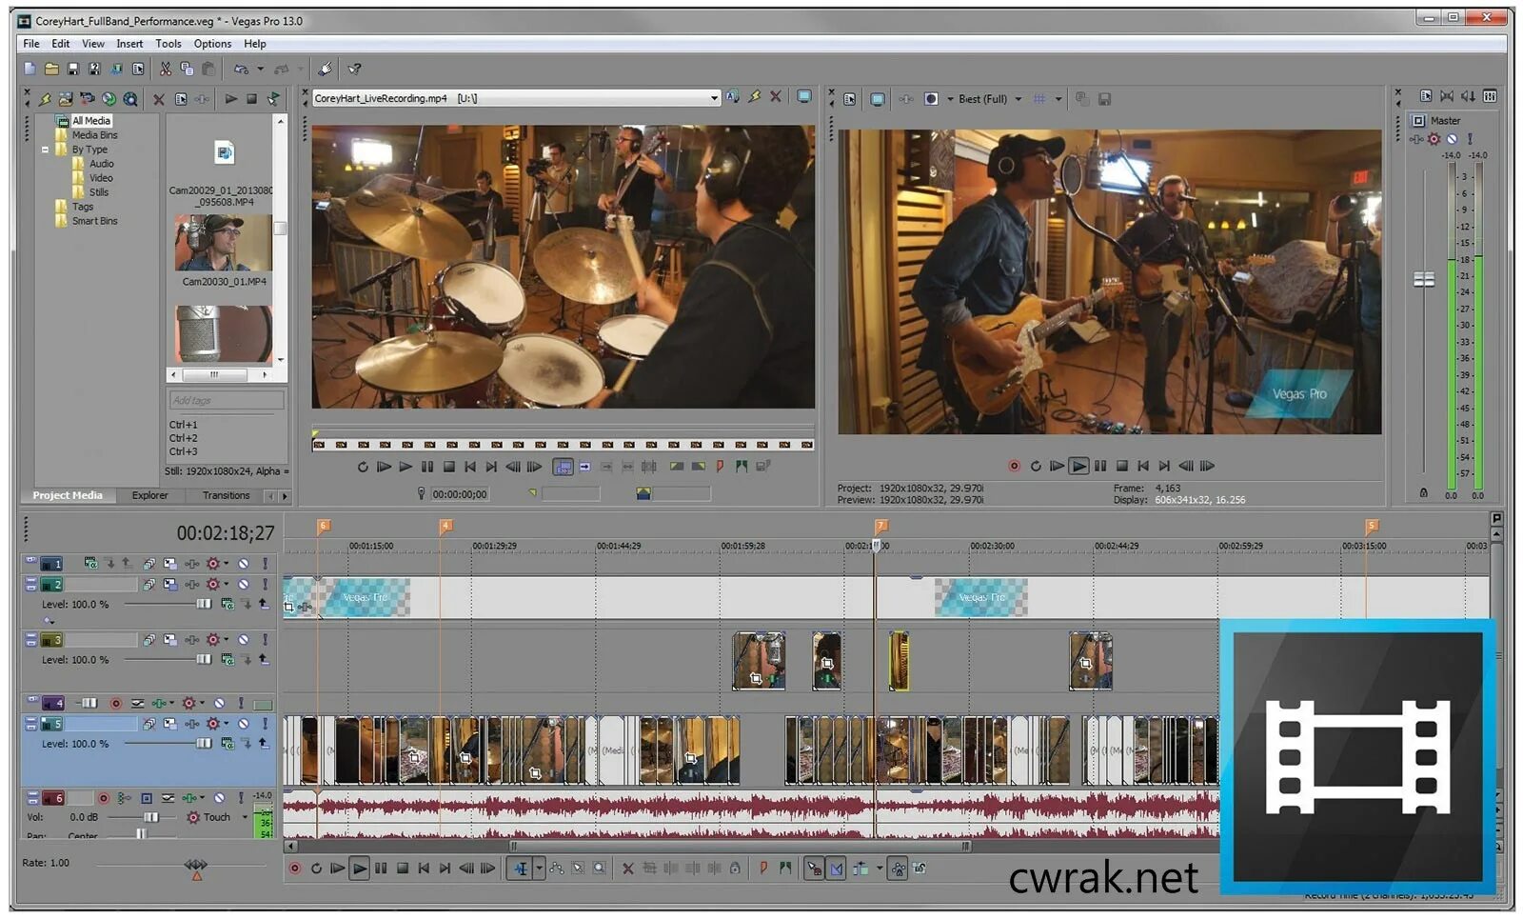
Task: Click the Import Media icon in Project Media
Action: click(x=66, y=99)
